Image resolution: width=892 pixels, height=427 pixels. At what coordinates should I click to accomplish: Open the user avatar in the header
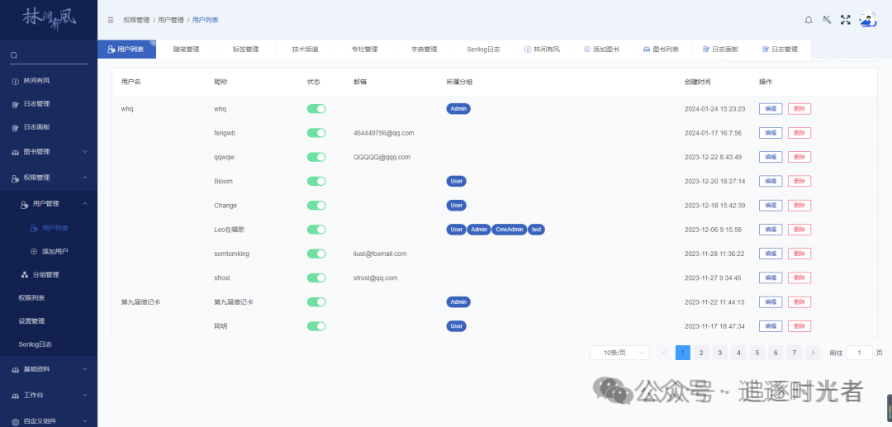tap(867, 20)
